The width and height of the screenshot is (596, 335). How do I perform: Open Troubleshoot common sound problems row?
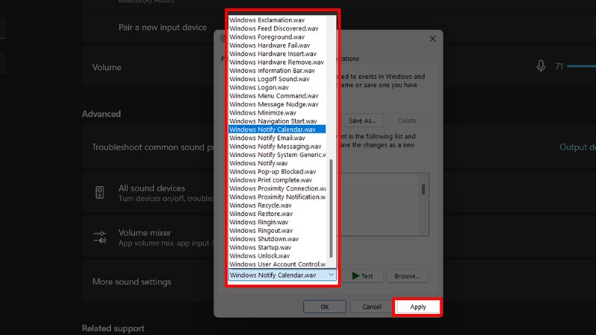148,147
